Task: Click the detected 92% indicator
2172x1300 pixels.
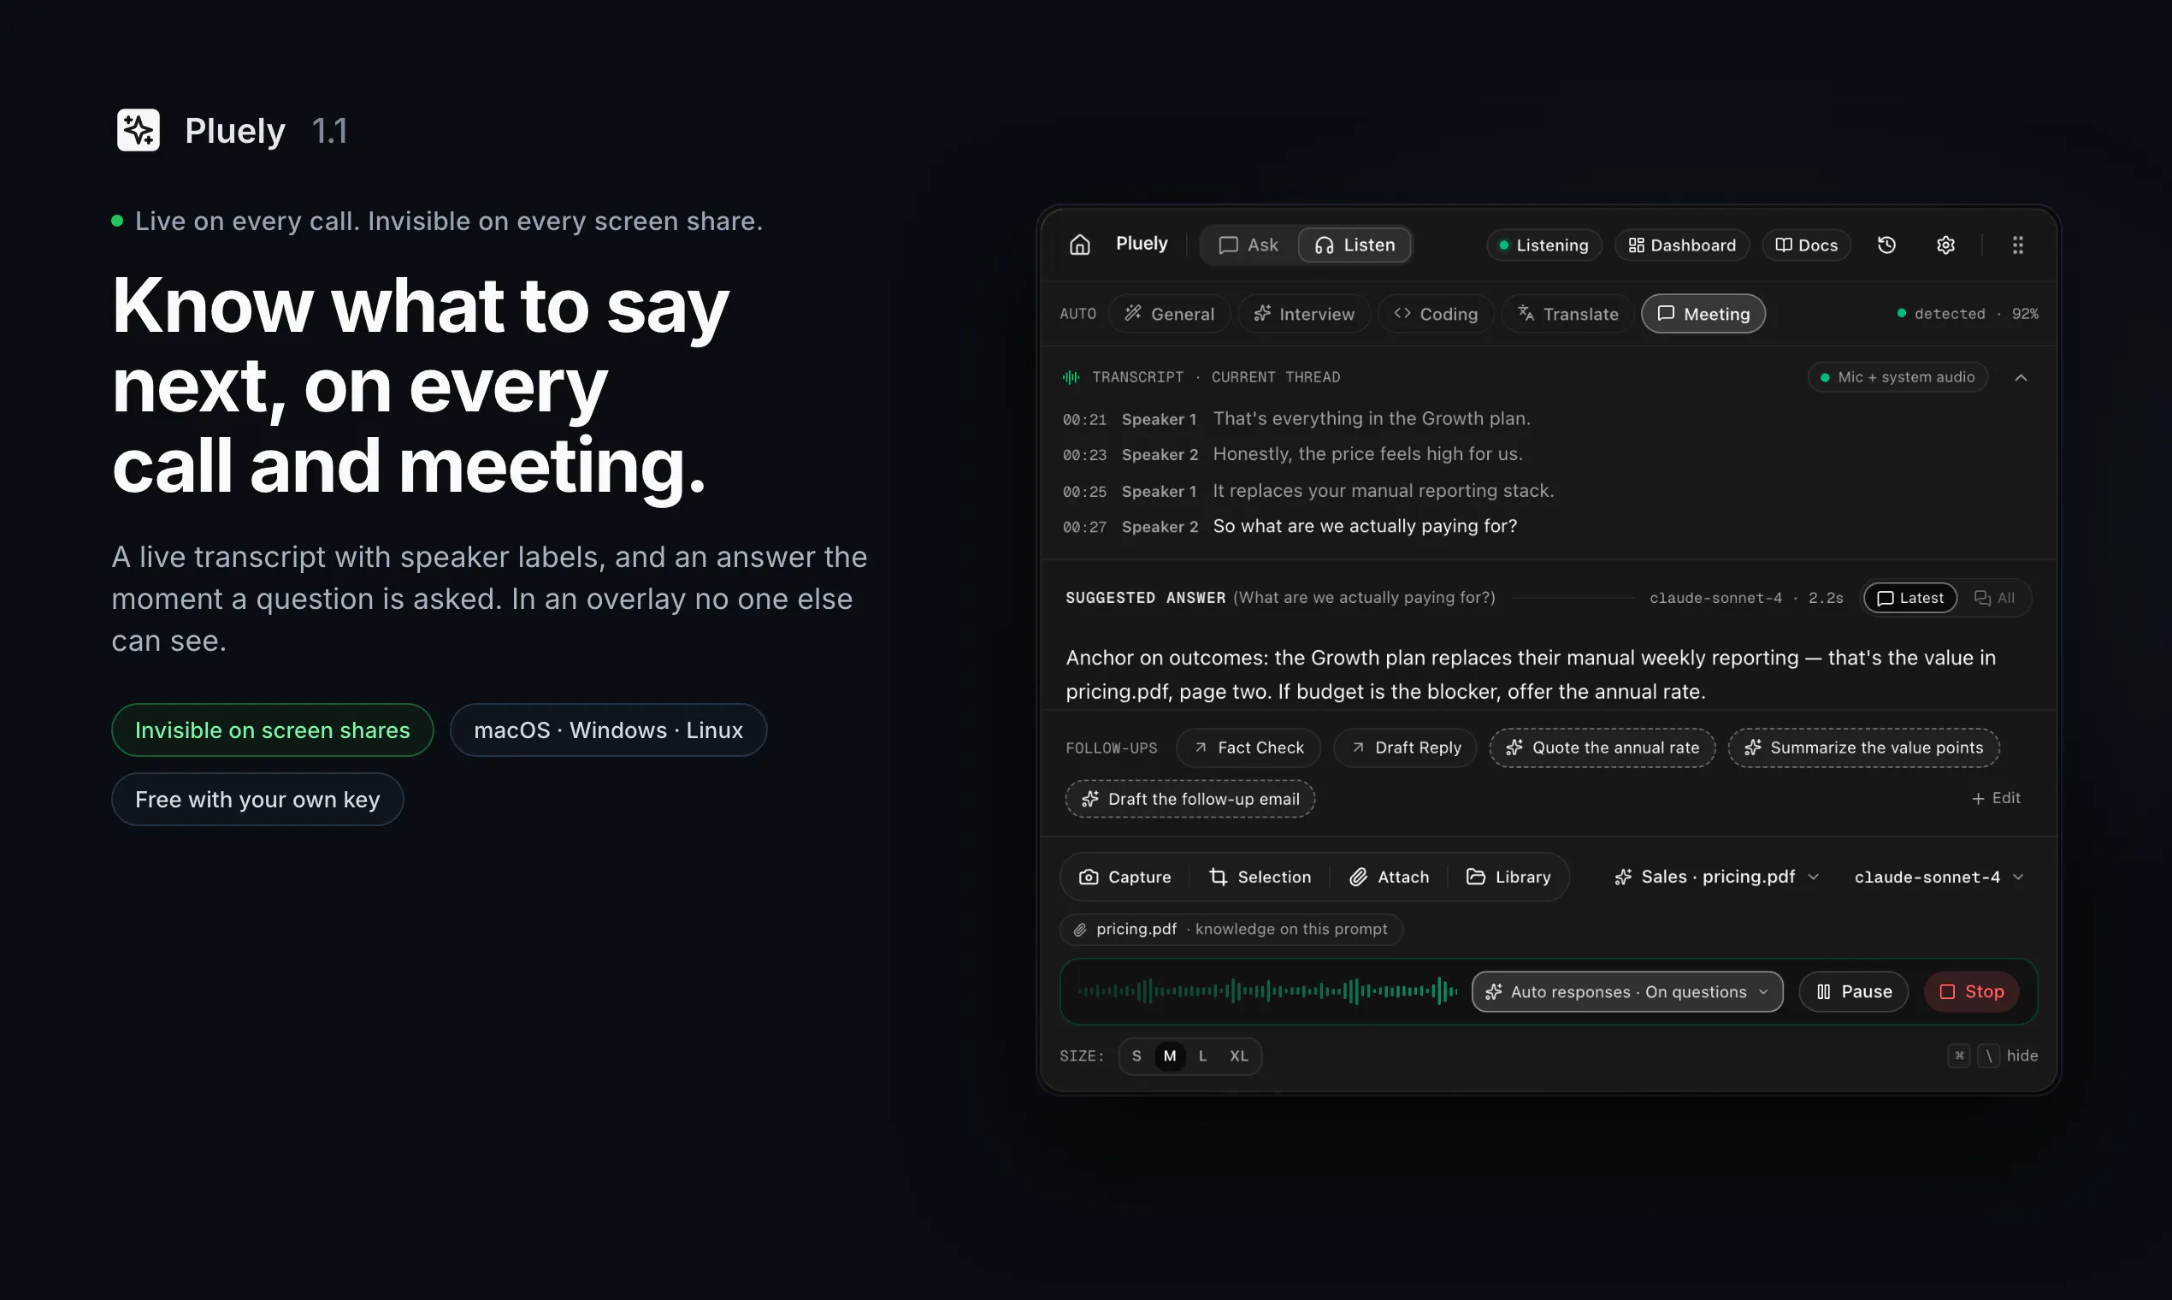Action: [1967, 314]
